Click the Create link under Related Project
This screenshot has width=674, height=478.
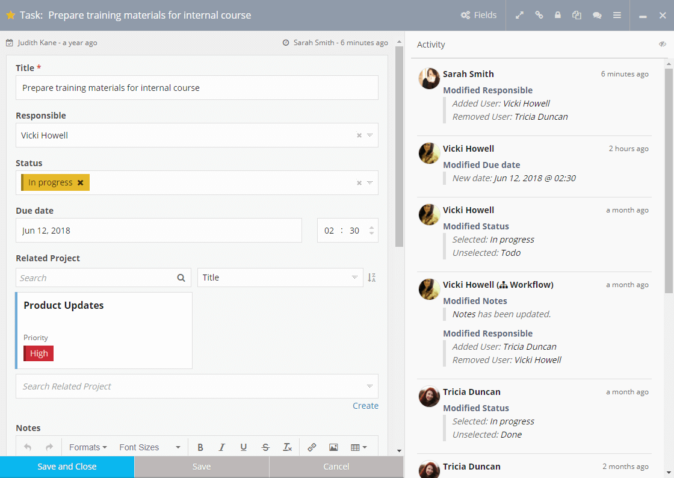tap(365, 406)
